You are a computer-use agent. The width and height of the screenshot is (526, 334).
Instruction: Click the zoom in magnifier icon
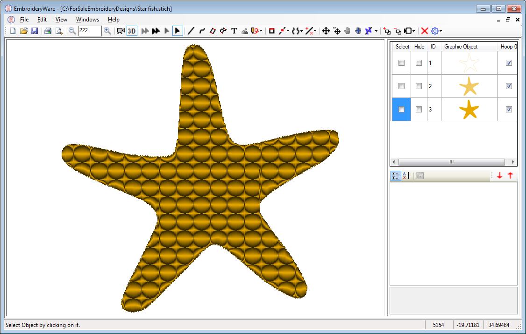click(x=107, y=31)
